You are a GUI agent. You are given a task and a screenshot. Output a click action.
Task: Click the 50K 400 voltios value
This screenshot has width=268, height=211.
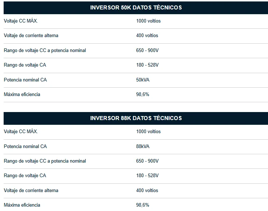coord(147,35)
